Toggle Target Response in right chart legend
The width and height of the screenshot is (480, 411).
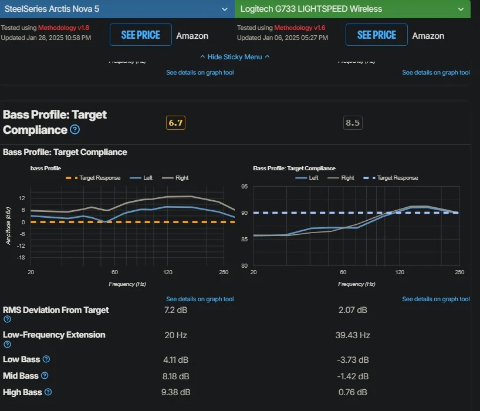(390, 178)
